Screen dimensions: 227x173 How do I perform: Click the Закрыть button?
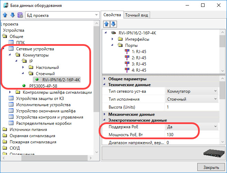211,167
